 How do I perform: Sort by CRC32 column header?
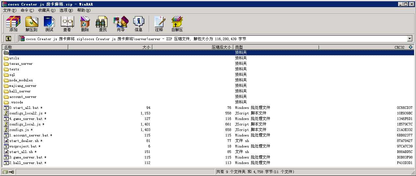coord(367,47)
